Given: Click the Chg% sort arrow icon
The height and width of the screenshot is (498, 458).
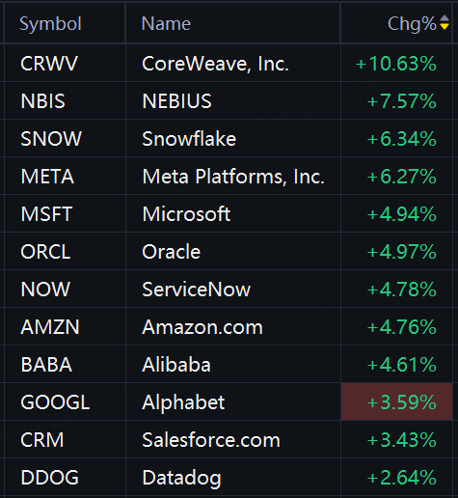Looking at the screenshot, I should tap(445, 22).
